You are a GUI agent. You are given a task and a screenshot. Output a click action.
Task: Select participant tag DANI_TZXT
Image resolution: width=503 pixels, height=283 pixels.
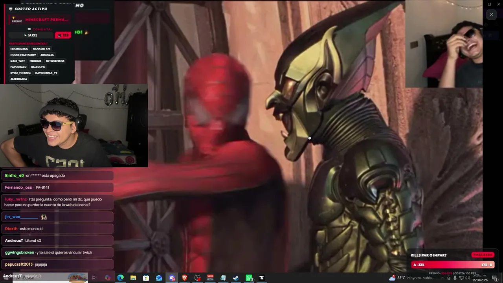point(18,61)
